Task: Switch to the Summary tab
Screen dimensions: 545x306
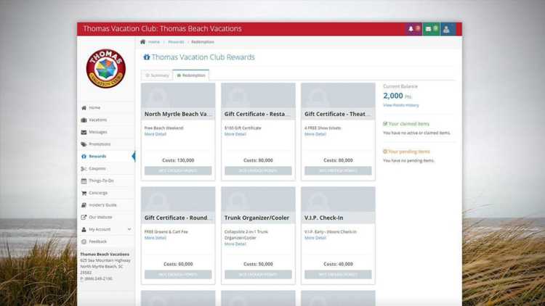Action: [x=157, y=75]
